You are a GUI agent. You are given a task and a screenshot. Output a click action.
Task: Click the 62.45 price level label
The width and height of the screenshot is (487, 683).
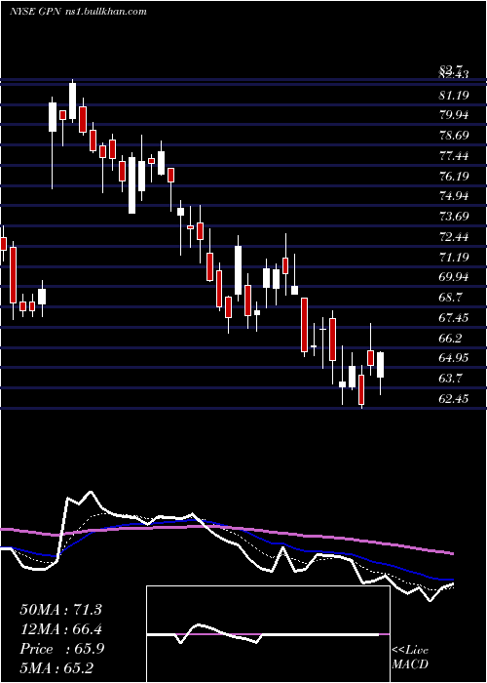455,399
